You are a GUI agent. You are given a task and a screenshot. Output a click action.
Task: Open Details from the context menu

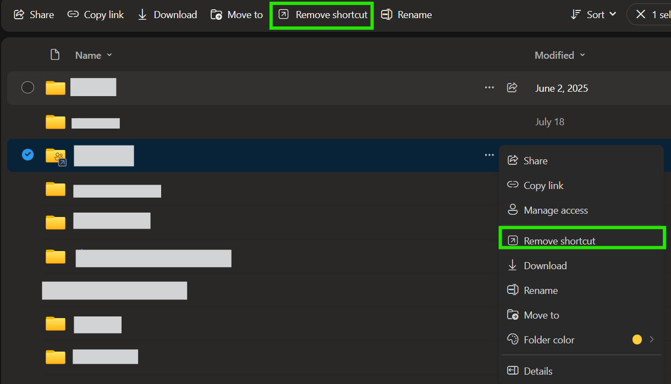point(581,371)
